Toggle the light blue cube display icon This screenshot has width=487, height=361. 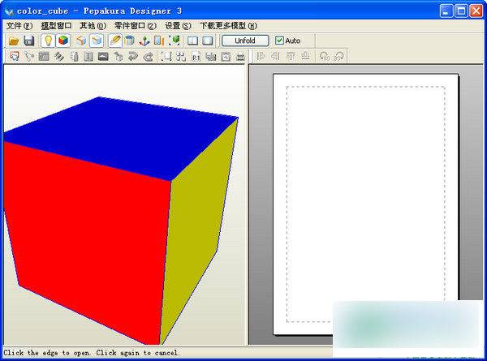(x=97, y=41)
